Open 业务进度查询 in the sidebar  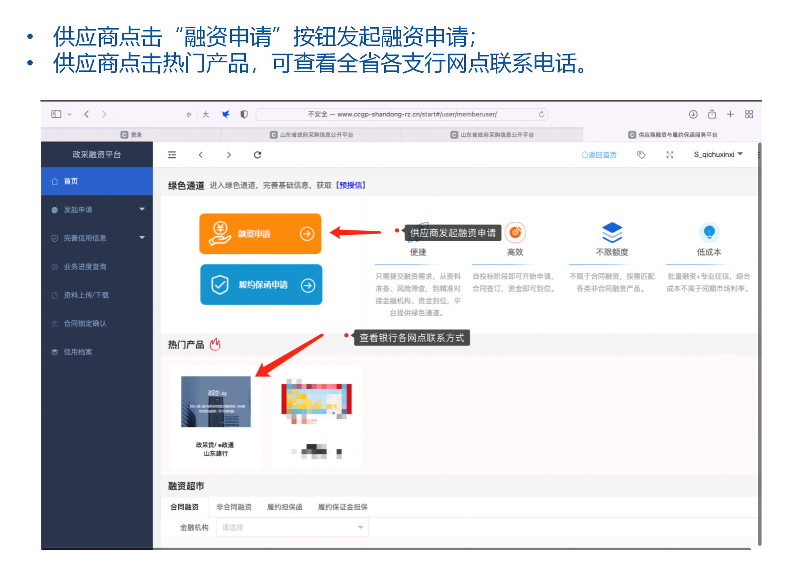pyautogui.click(x=97, y=267)
